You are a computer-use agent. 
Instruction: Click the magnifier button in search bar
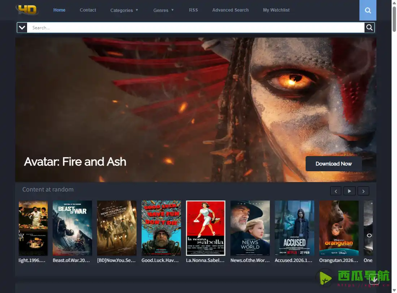(x=370, y=27)
